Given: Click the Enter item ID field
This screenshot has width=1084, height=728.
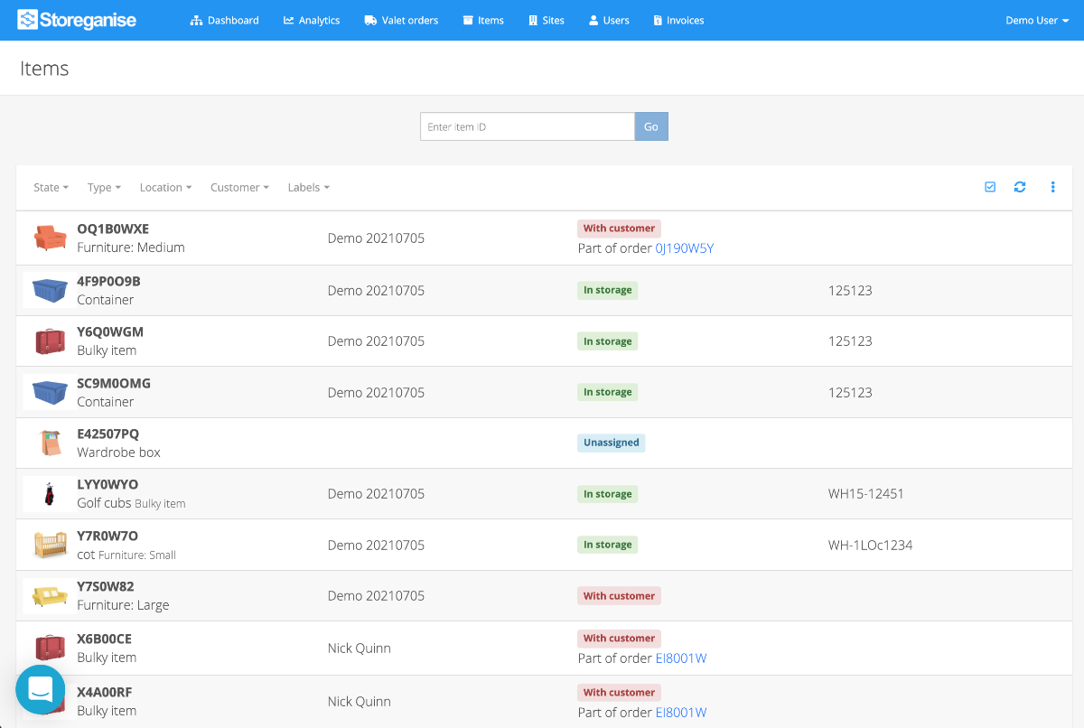Looking at the screenshot, I should 527,126.
